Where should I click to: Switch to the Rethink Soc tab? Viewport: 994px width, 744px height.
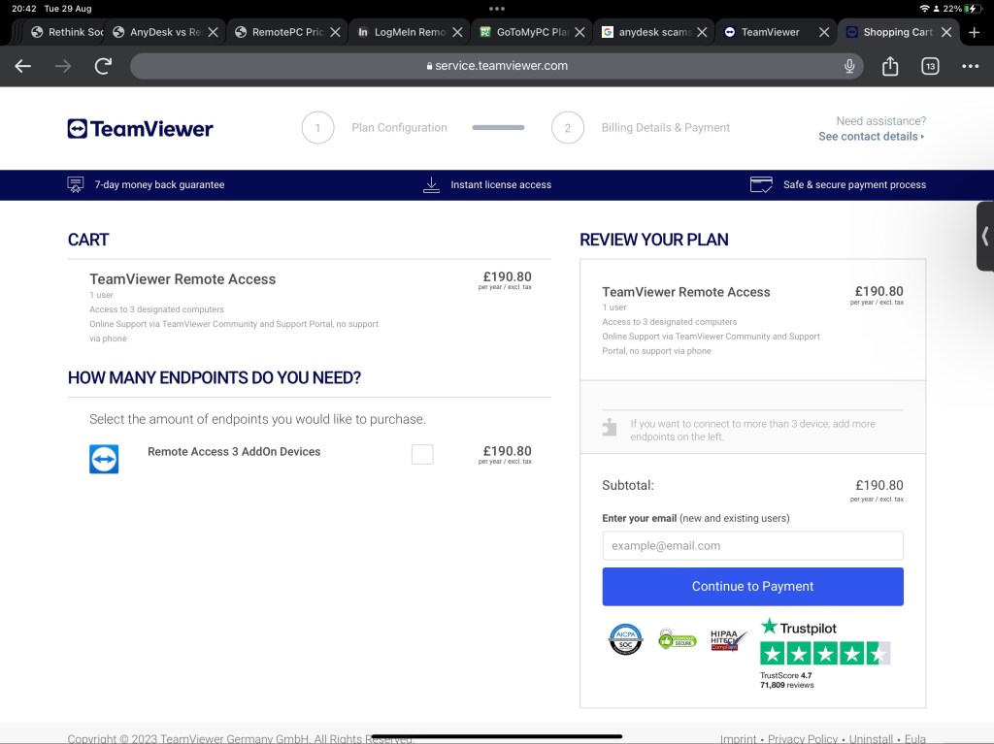click(x=67, y=32)
